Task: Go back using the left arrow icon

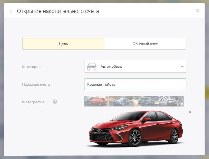Action: pos(11,12)
